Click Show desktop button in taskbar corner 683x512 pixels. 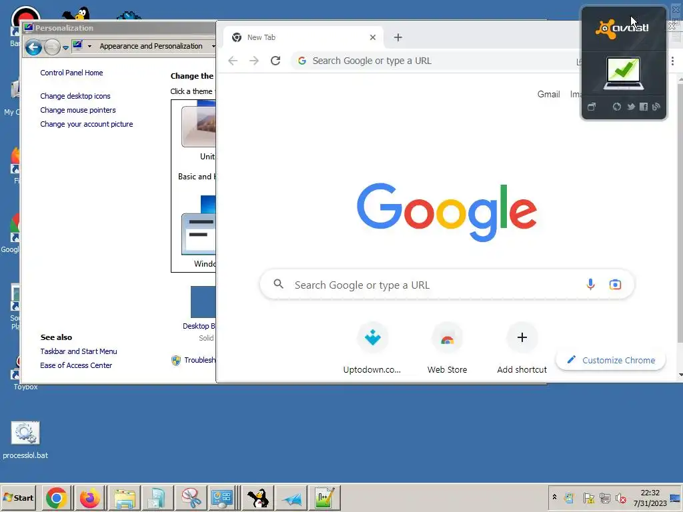[x=676, y=498]
